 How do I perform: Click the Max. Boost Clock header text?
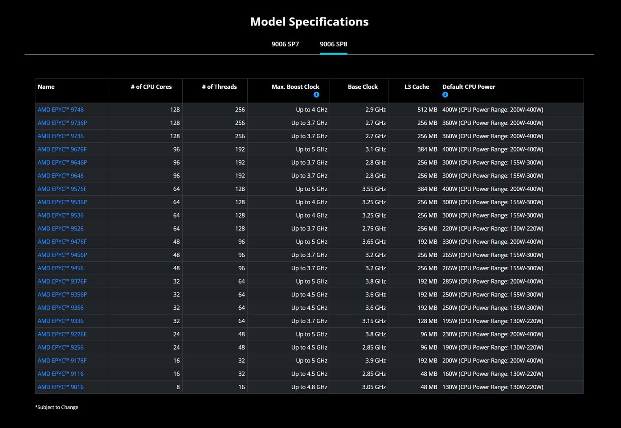pyautogui.click(x=295, y=87)
